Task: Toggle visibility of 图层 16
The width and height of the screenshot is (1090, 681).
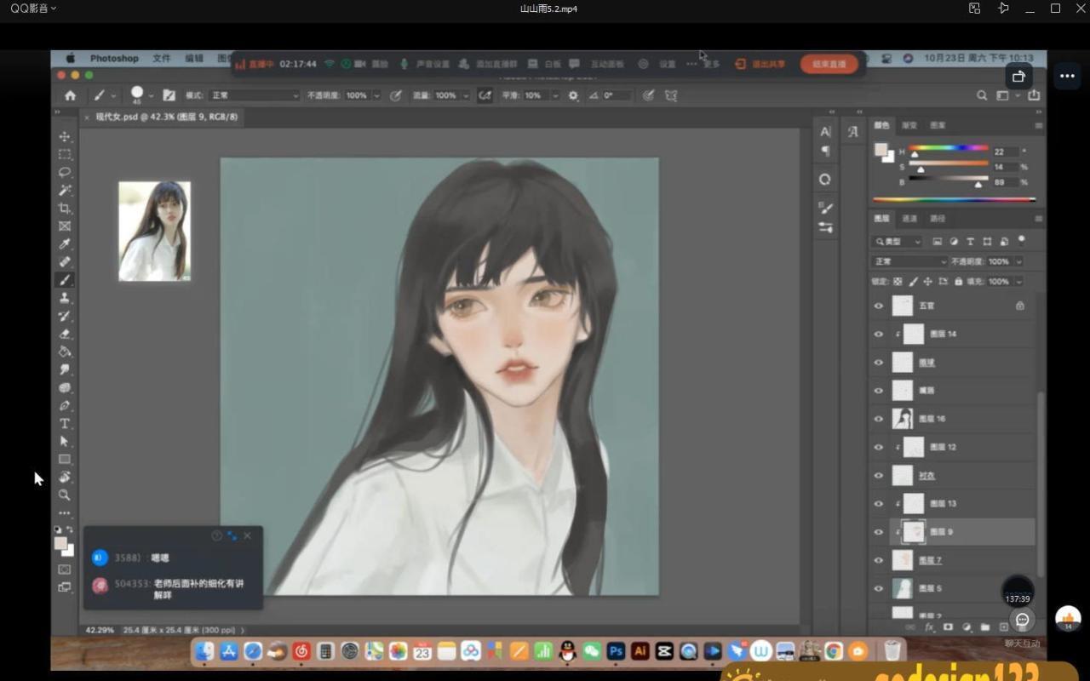Action: (879, 419)
